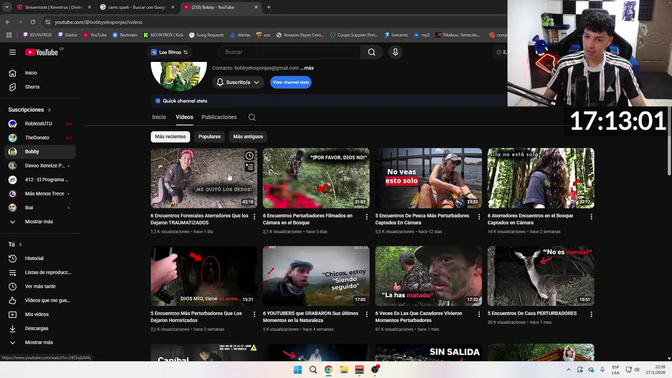The height and width of the screenshot is (378, 672).
Task: Open 6 YOUTUBERS que GRABARON video title
Action: pos(311,317)
